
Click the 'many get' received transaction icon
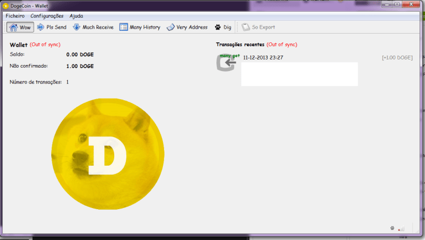click(x=226, y=63)
